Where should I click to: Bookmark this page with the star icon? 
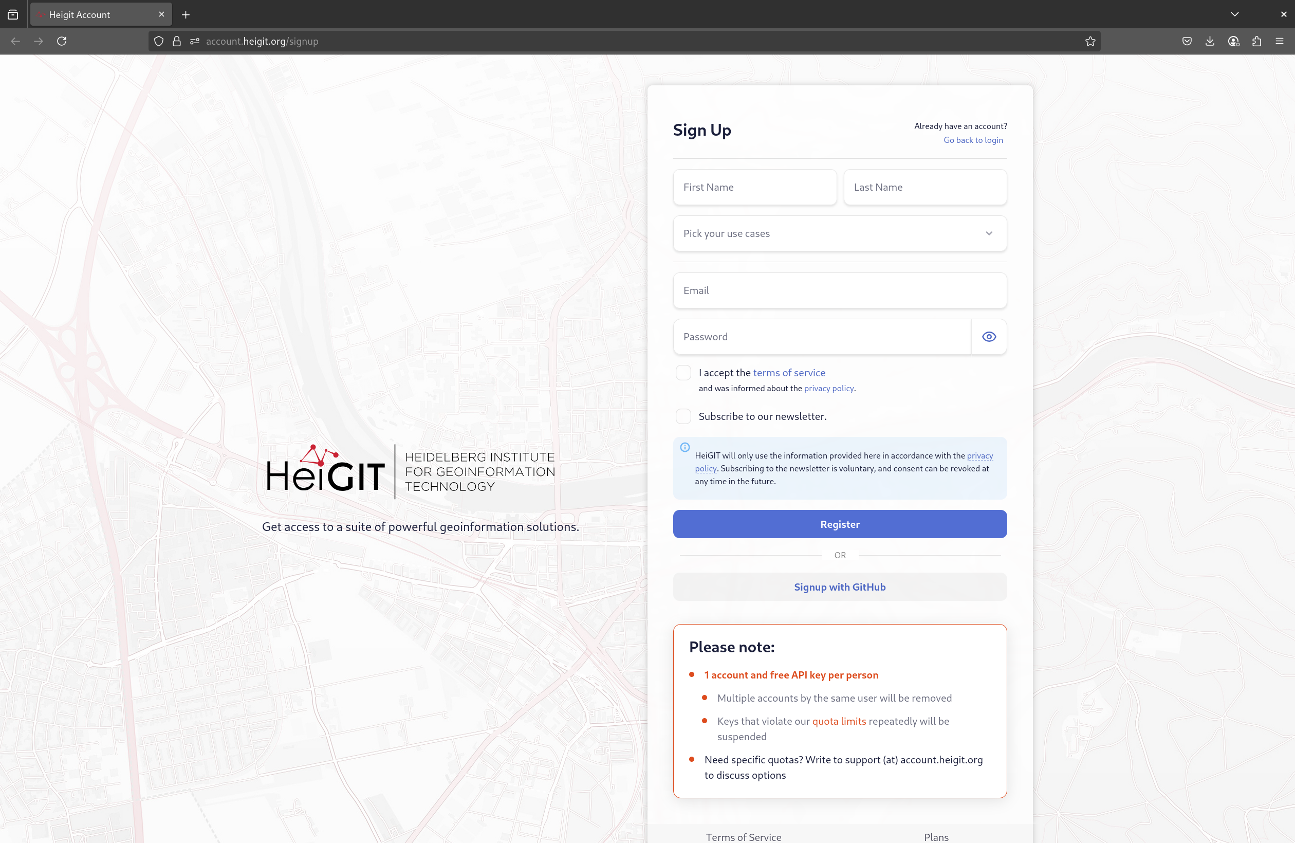point(1090,41)
